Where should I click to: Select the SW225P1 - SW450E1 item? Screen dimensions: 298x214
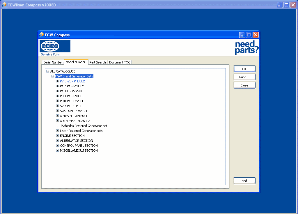pos(75,111)
